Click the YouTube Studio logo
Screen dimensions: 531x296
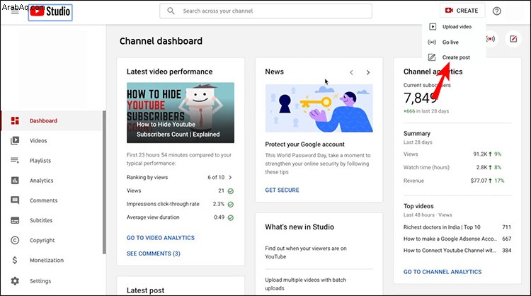coord(50,12)
